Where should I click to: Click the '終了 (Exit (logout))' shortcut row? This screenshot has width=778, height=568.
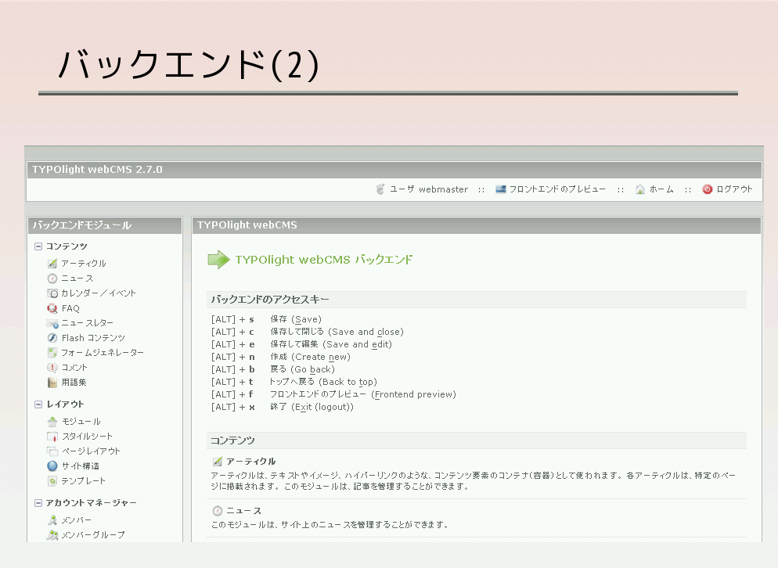(283, 407)
